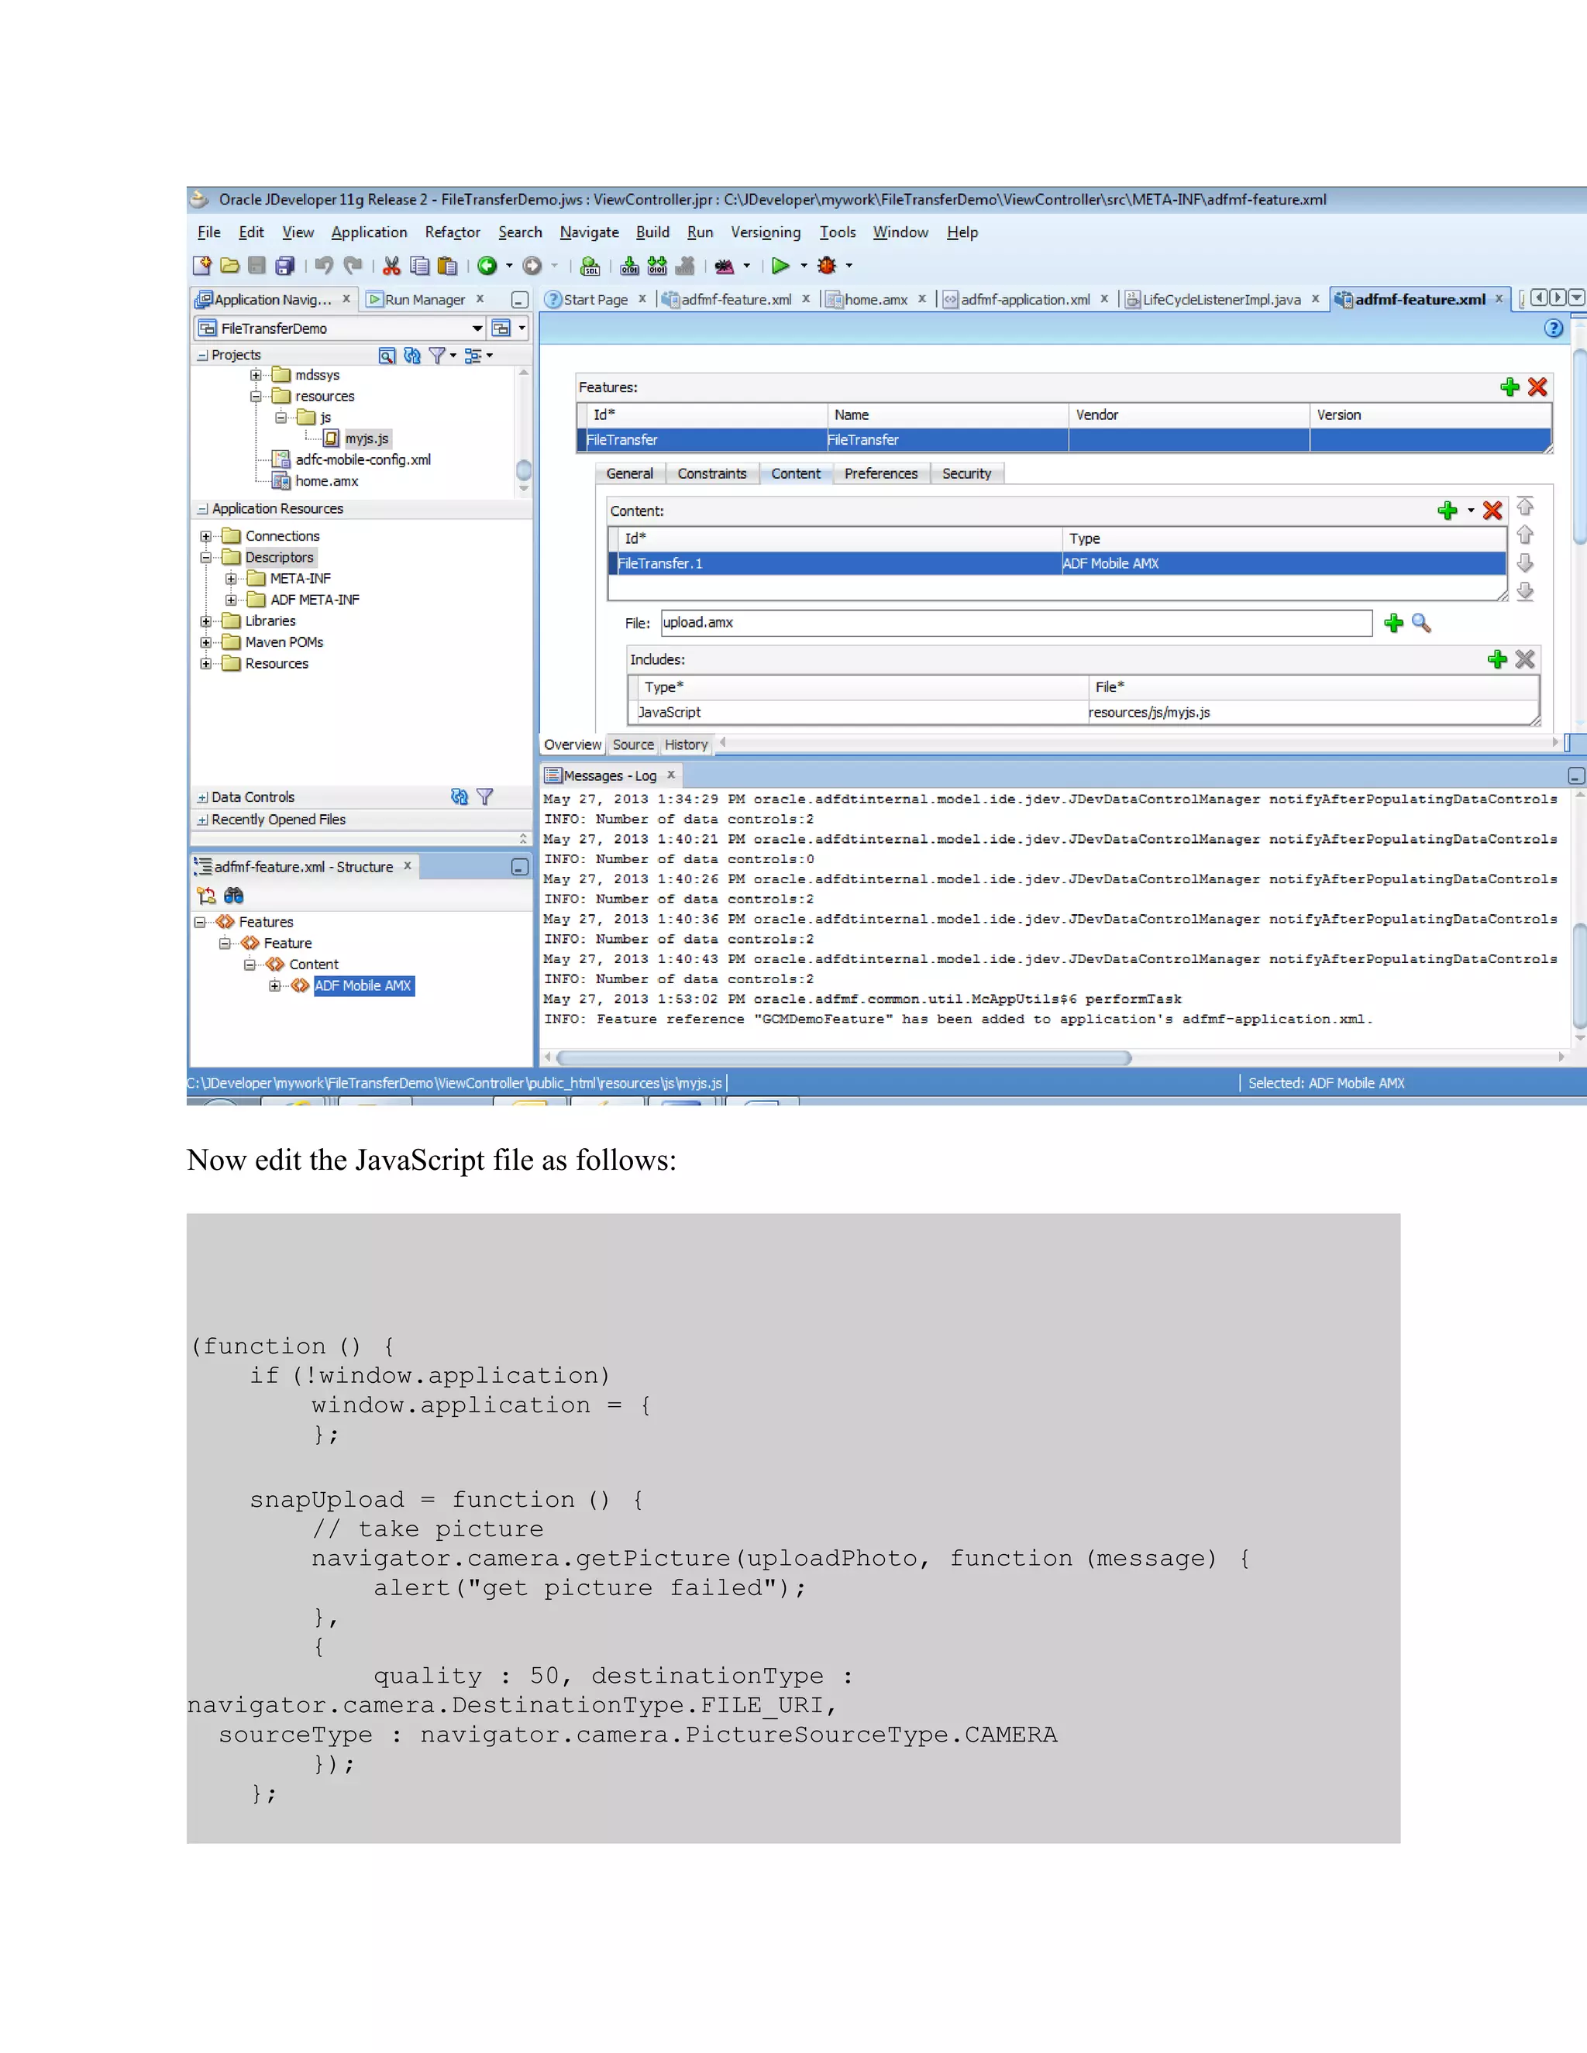Click the SQL worksheet toolbar icon
Image resolution: width=1587 pixels, height=2053 pixels.
pyautogui.click(x=590, y=266)
